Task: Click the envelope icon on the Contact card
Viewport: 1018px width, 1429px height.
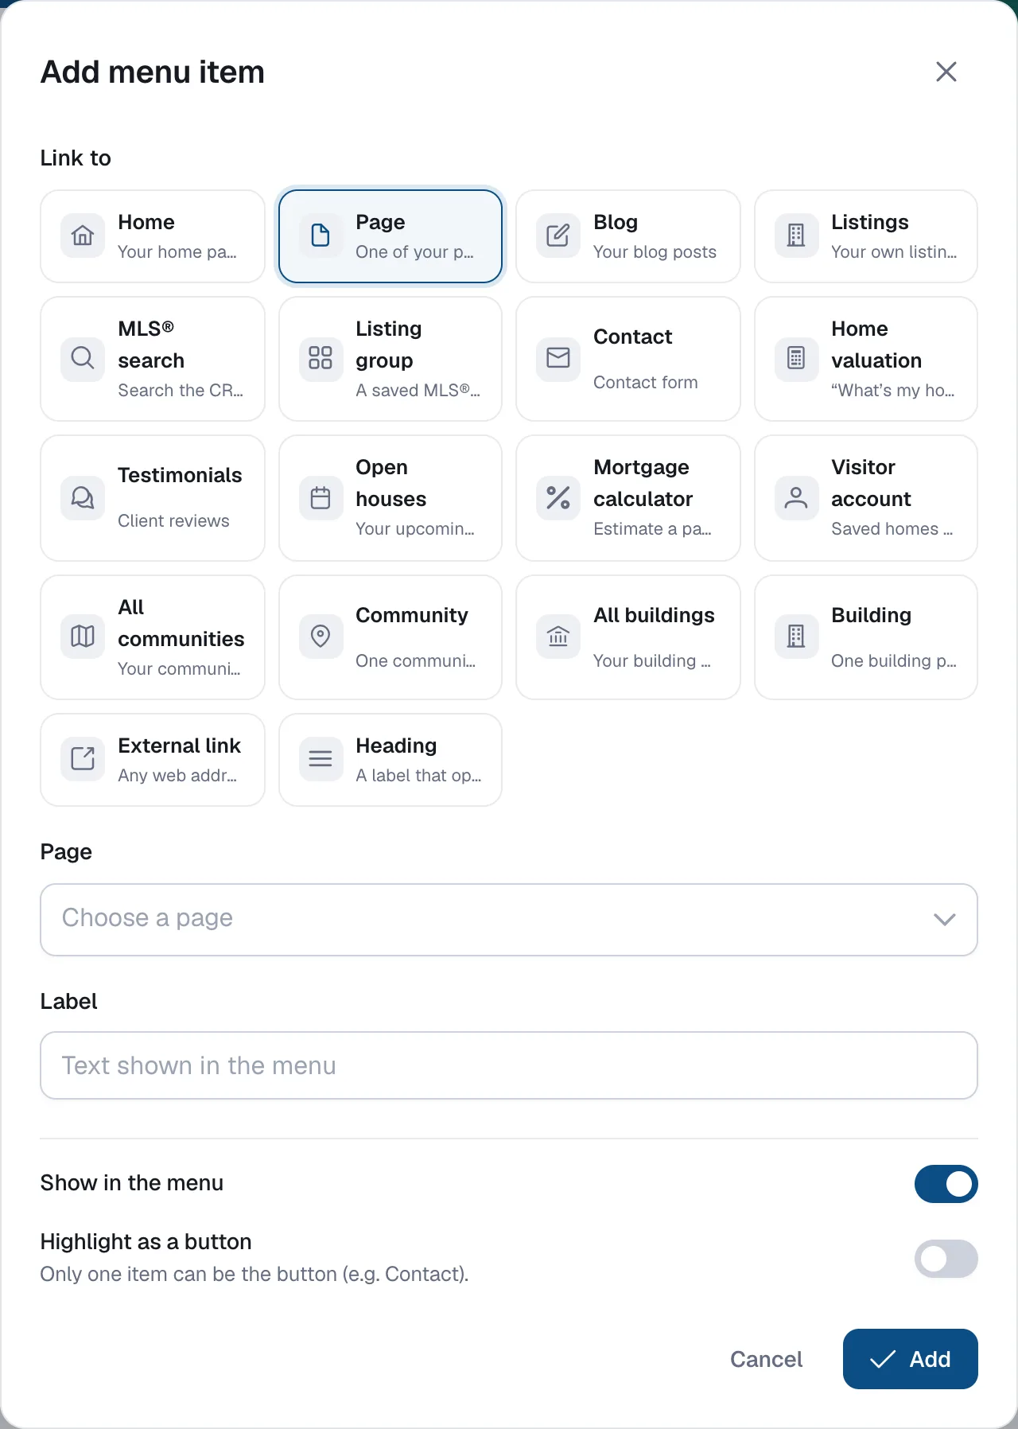Action: pyautogui.click(x=558, y=358)
